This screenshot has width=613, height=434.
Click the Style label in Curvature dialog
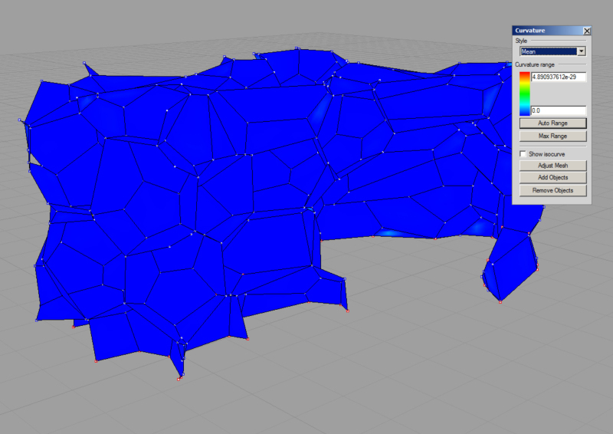click(521, 41)
